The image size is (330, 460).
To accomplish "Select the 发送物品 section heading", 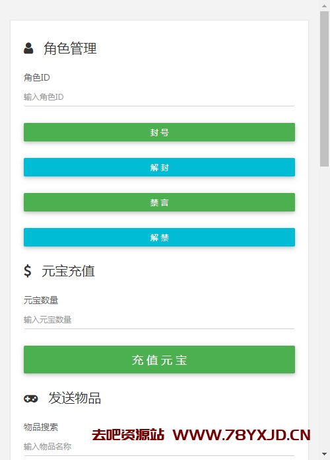I will coord(75,398).
